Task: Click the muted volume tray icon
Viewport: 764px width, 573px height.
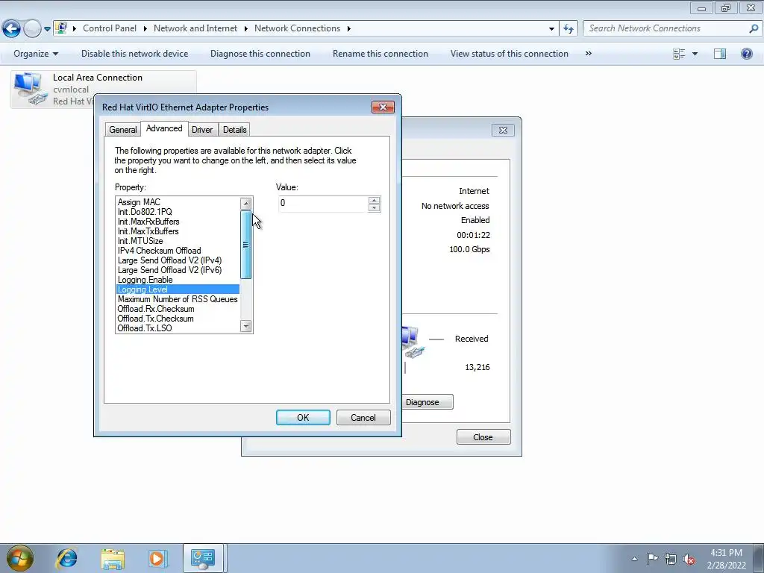Action: point(689,559)
